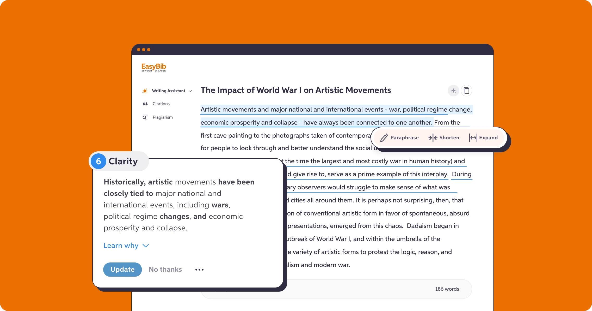Click the number 6 Clarity badge

[98, 161]
